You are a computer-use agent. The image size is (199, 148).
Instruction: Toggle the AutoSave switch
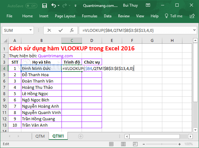[31, 6]
